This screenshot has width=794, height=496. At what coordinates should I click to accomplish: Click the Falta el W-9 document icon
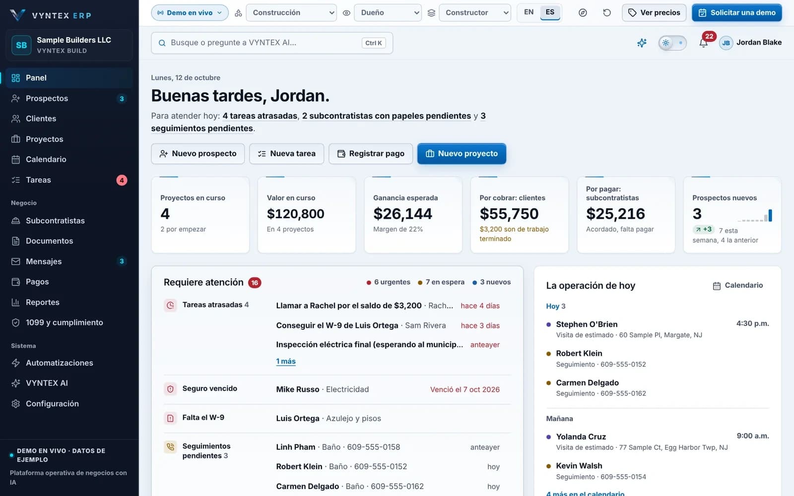click(170, 418)
